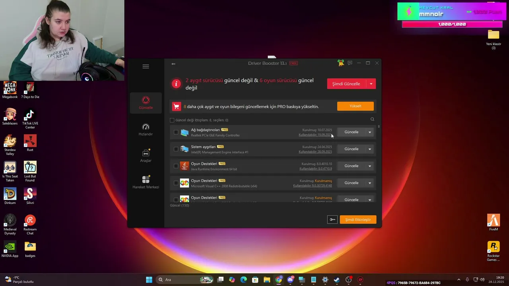Open the dropdown next to Realtek Güncelle button
The image size is (509, 286).
pos(370,132)
